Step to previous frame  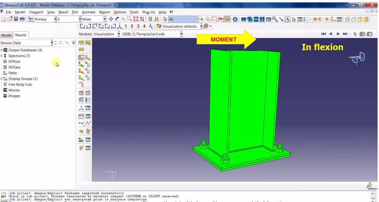pyautogui.click(x=331, y=34)
